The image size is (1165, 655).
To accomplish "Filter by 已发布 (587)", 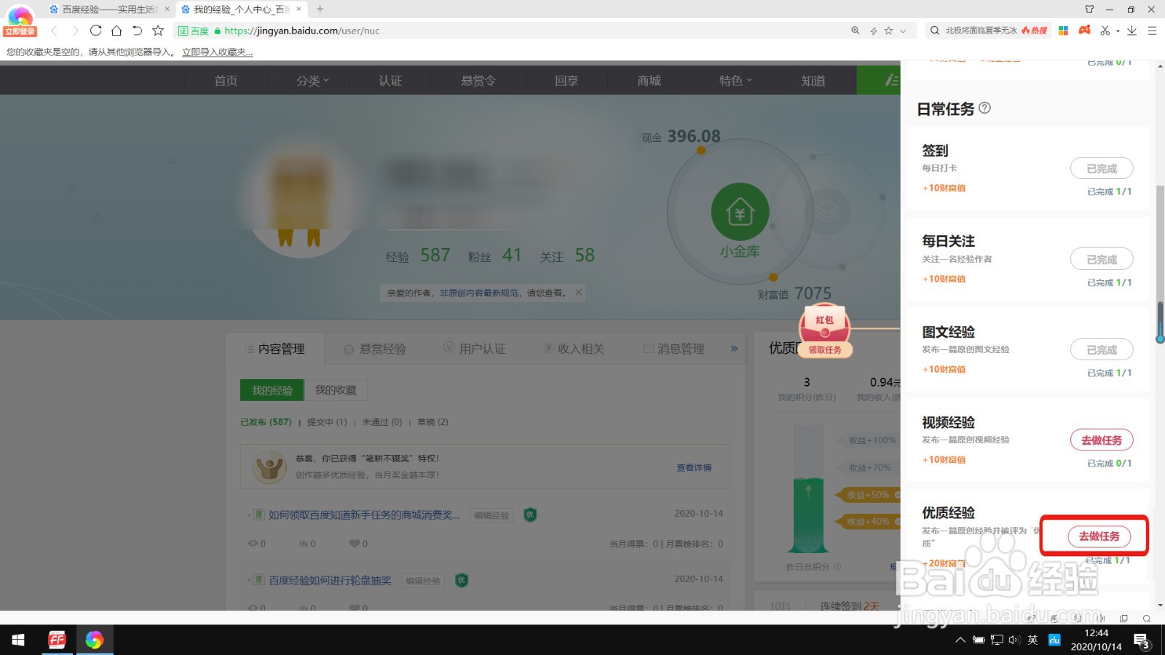I will [x=266, y=422].
